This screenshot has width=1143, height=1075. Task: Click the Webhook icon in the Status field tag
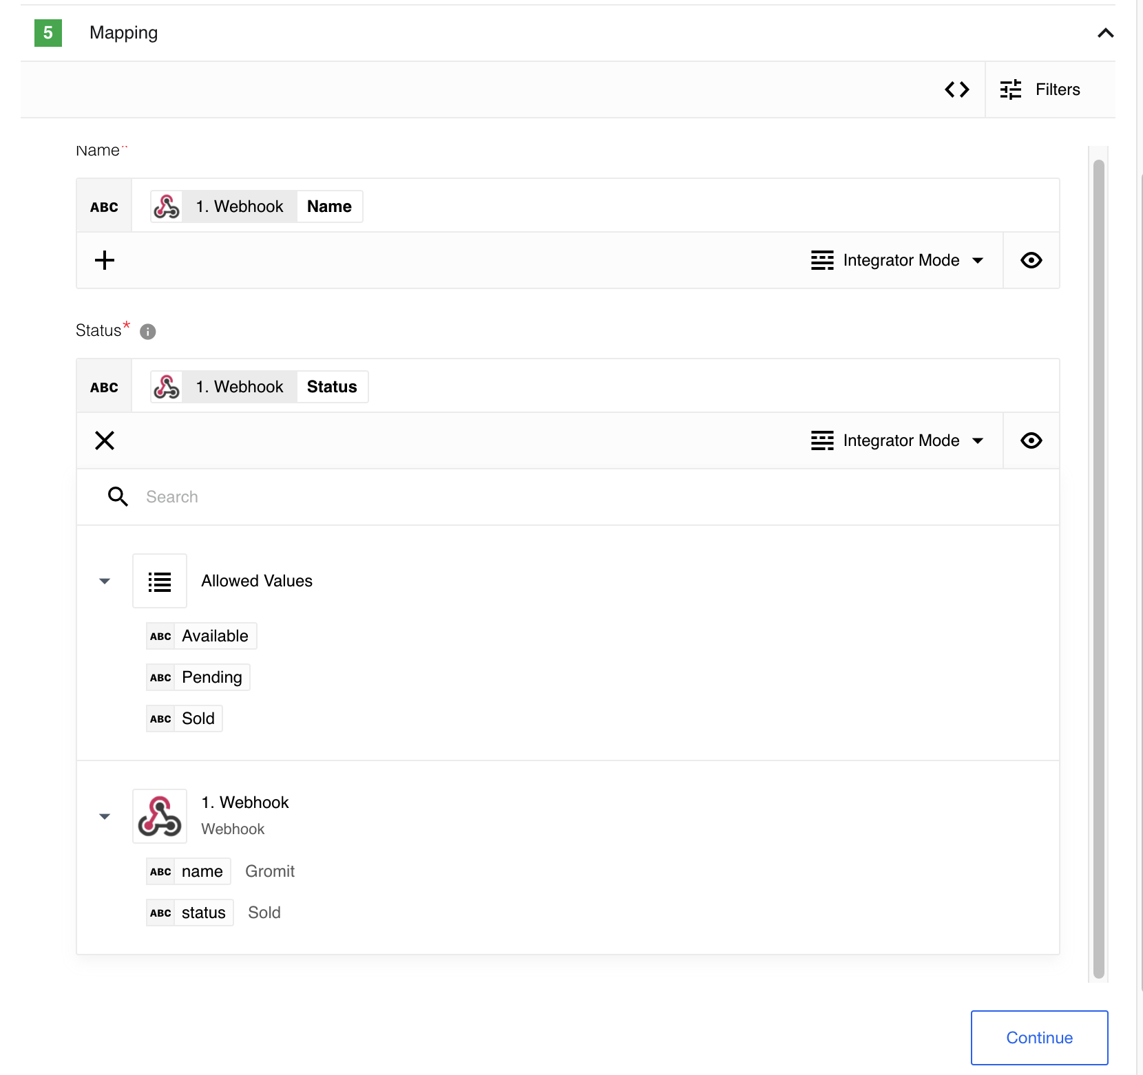click(167, 387)
